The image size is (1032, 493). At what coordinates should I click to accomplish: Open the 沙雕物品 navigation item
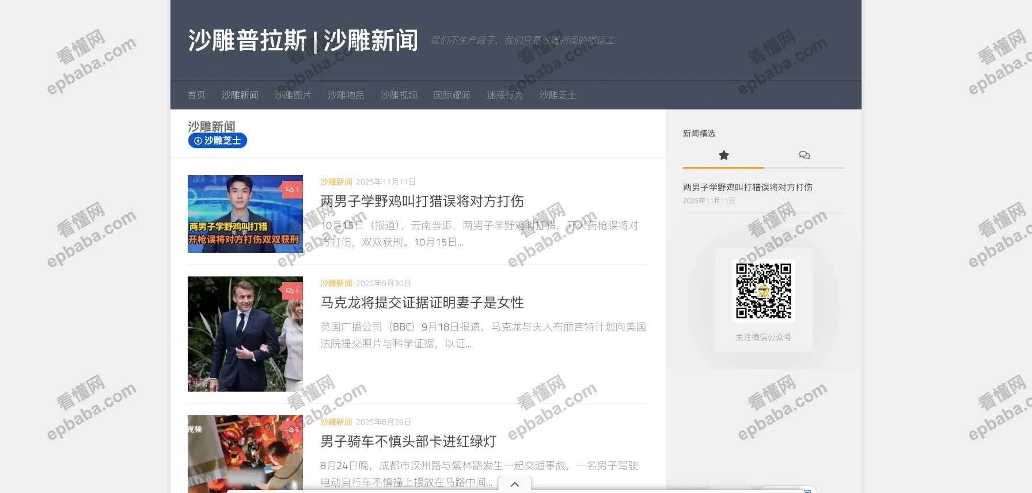tap(346, 95)
